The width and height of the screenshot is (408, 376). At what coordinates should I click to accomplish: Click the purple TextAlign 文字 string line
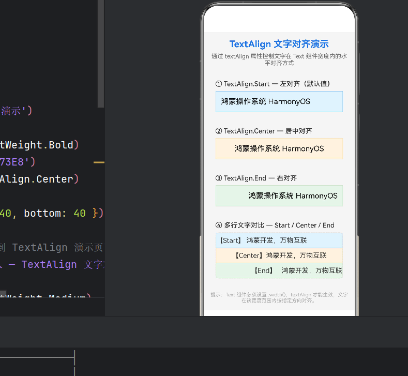52,265
